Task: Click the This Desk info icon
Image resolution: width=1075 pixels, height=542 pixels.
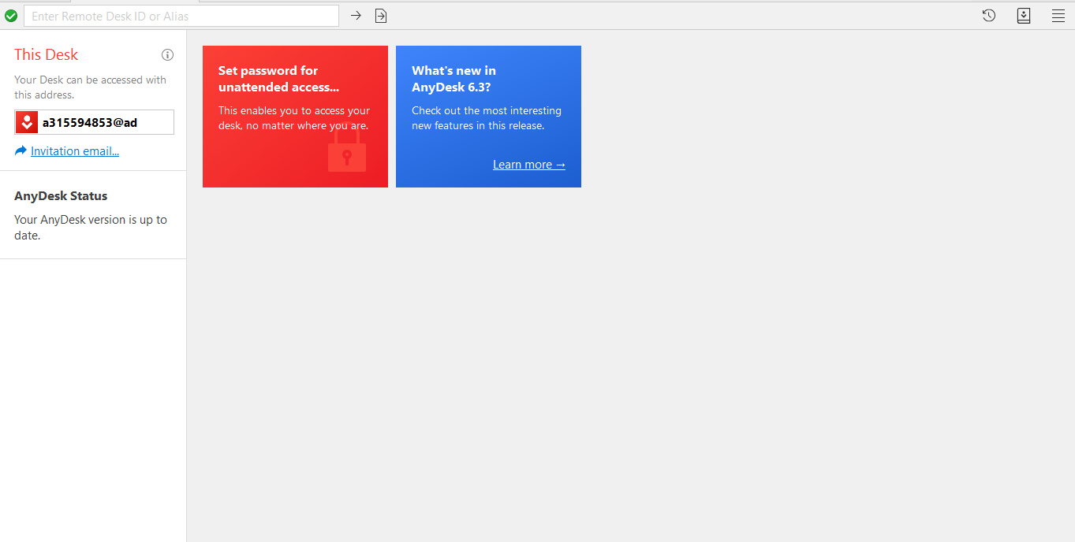Action: 167,55
